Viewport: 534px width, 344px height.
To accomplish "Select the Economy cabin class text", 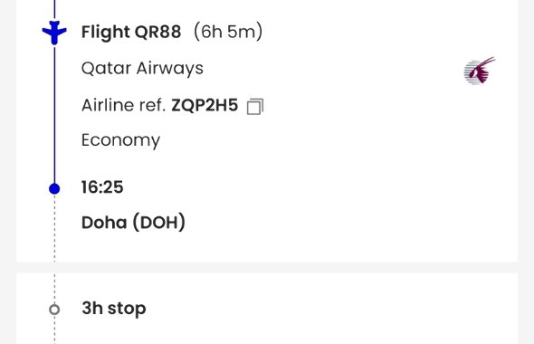I will 120,140.
